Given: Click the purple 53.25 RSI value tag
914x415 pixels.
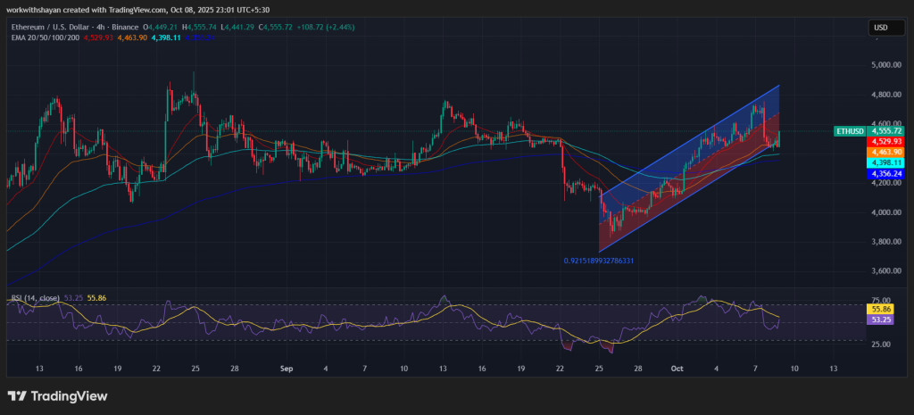Looking at the screenshot, I should [881, 319].
